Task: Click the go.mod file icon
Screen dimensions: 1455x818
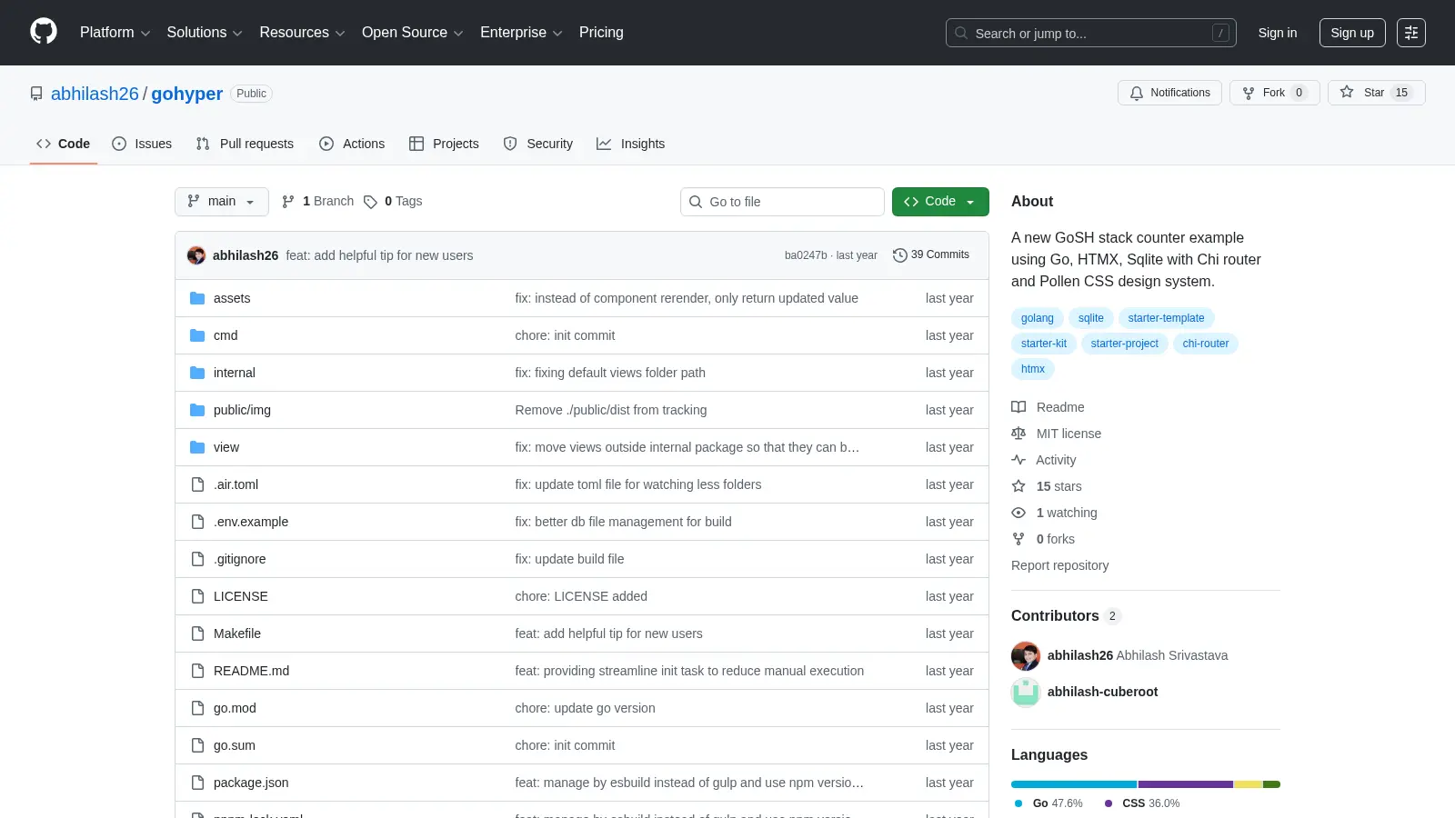Action: point(197,708)
